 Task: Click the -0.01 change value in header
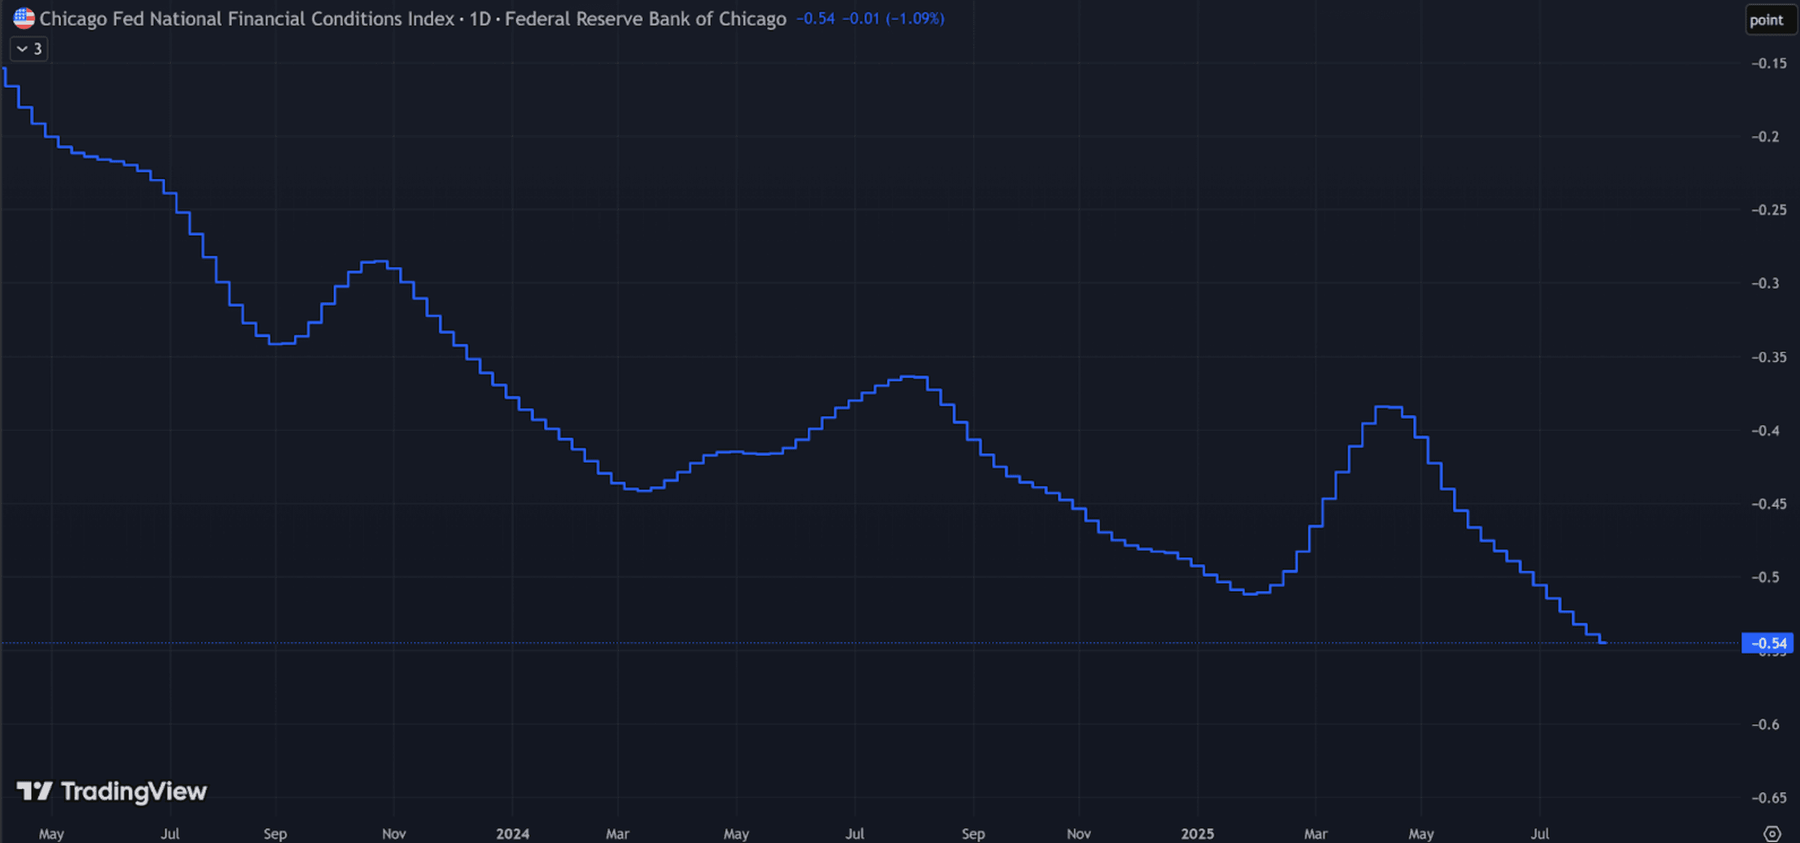click(x=860, y=19)
